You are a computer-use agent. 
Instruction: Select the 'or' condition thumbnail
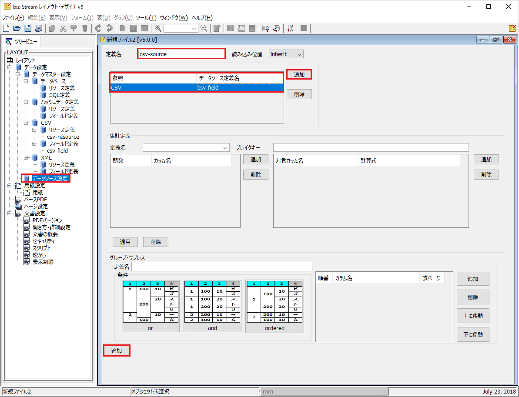[151, 307]
